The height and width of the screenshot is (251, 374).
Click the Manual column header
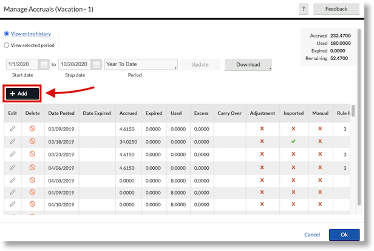click(321, 113)
